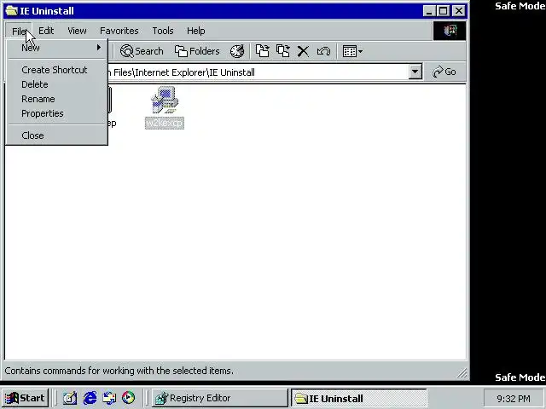Select the w2kexcp file icon

pyautogui.click(x=165, y=107)
